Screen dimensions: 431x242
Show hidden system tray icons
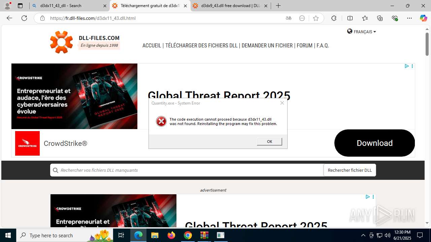point(363,235)
